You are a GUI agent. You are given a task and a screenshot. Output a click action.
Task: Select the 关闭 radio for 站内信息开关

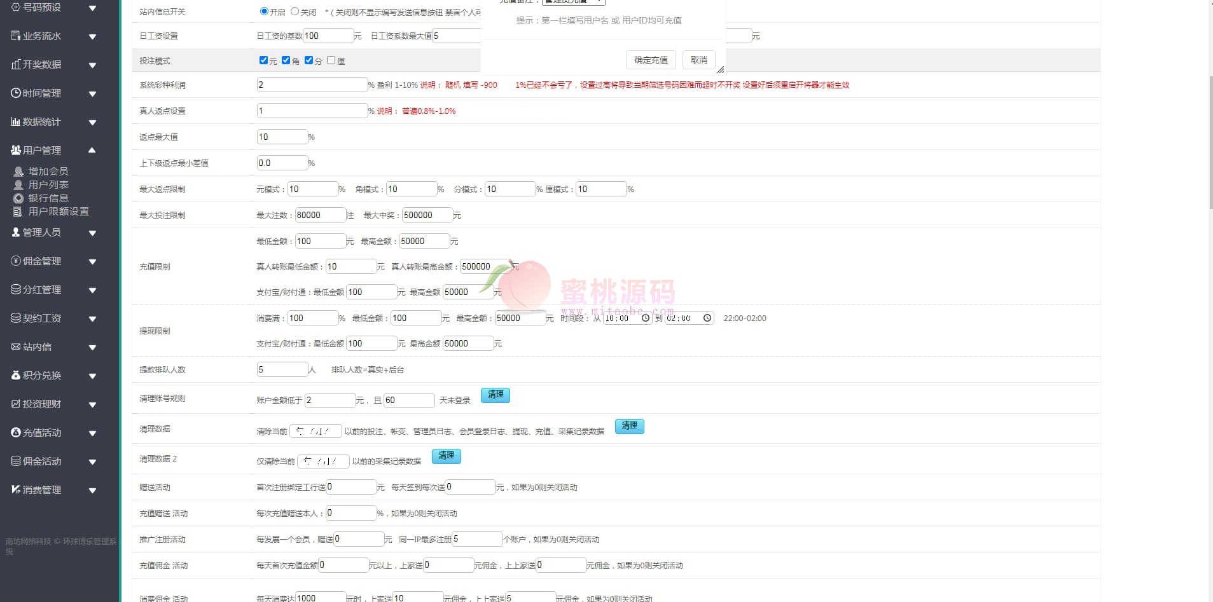(x=295, y=11)
